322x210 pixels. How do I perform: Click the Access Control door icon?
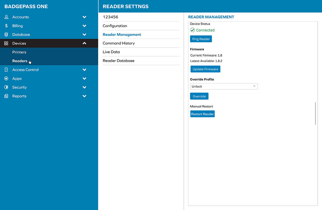(6, 70)
